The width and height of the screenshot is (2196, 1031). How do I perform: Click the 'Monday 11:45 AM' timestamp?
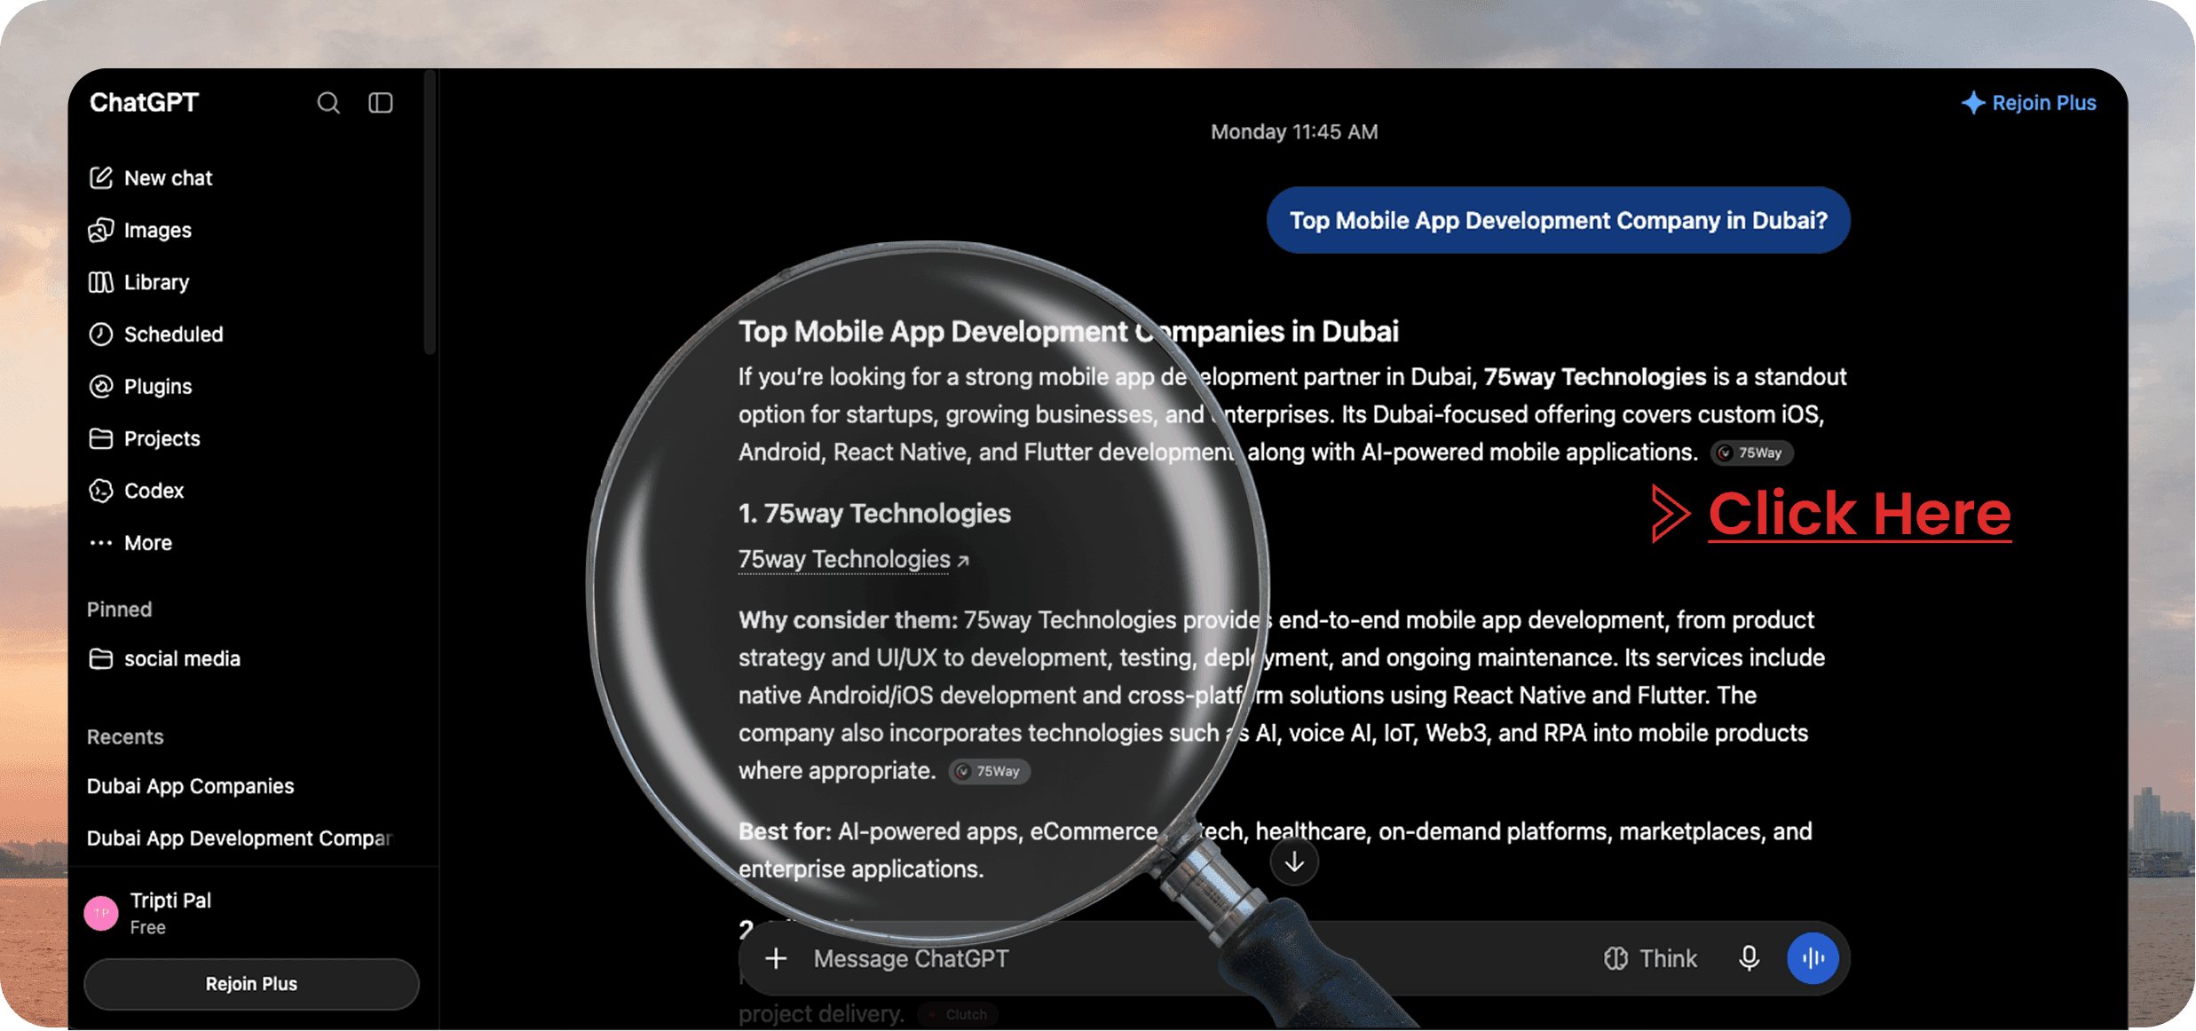pos(1294,132)
